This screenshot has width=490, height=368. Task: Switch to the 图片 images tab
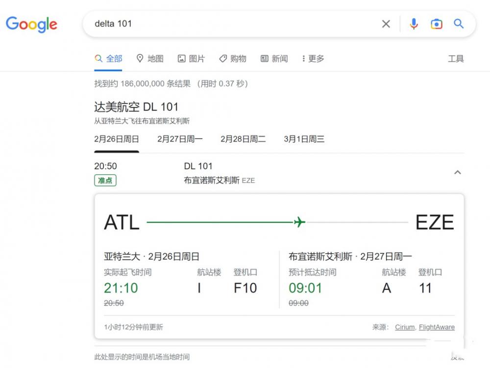(191, 58)
